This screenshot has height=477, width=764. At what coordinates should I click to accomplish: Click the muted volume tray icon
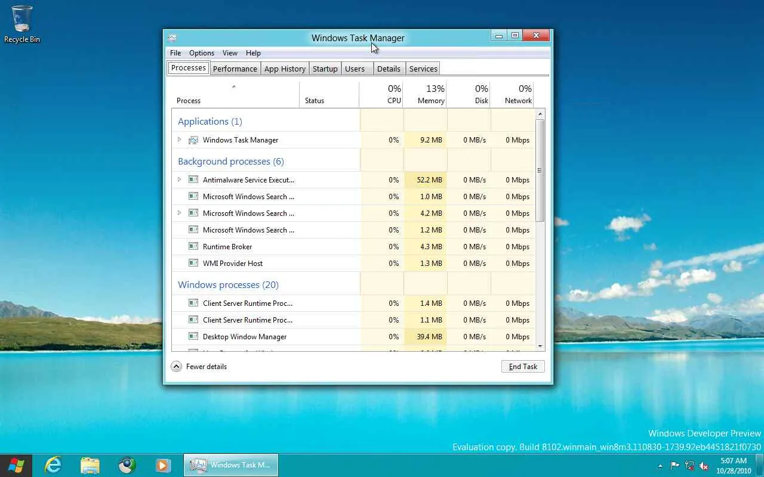[x=704, y=466]
